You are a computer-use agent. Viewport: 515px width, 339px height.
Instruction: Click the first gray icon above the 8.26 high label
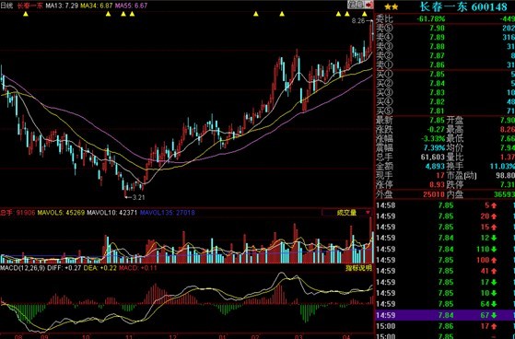pyautogui.click(x=352, y=5)
